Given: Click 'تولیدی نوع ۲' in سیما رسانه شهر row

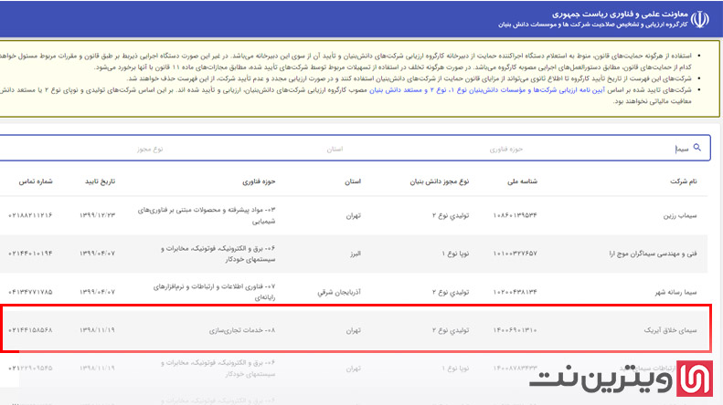Looking at the screenshot, I should [x=451, y=292].
